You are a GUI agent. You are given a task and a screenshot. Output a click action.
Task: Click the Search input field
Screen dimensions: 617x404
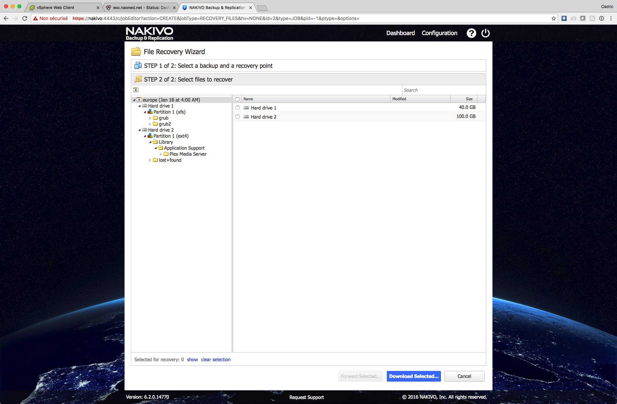[x=443, y=90]
